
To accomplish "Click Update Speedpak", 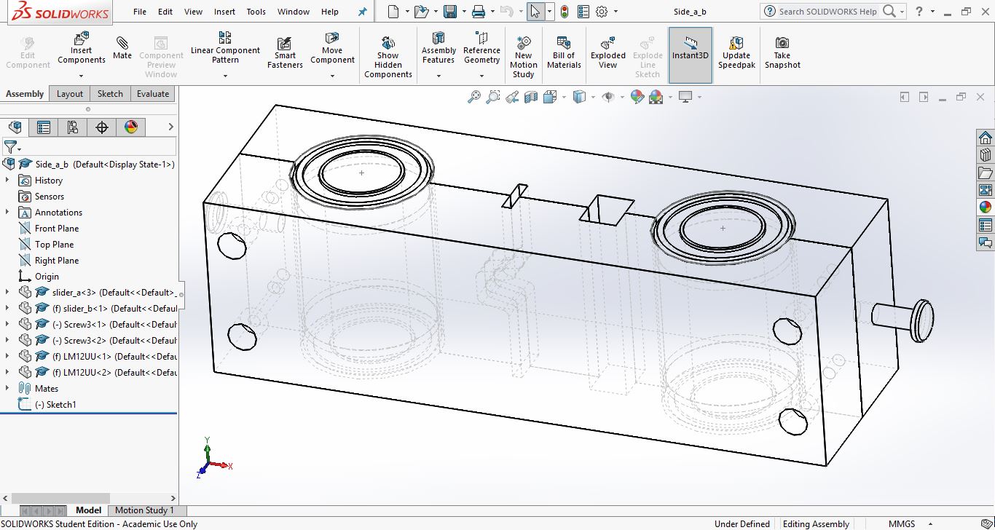I will click(736, 53).
